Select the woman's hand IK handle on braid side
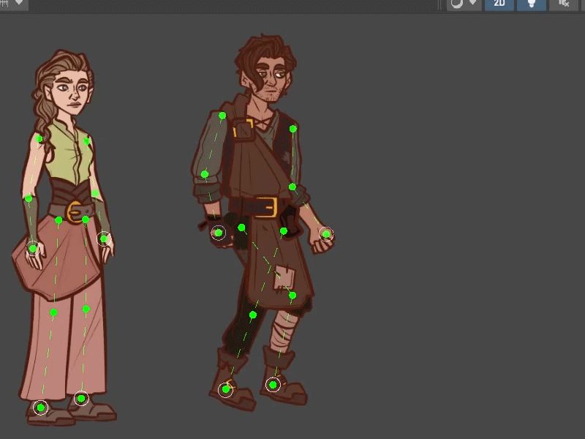This screenshot has width=585, height=439. (32, 249)
